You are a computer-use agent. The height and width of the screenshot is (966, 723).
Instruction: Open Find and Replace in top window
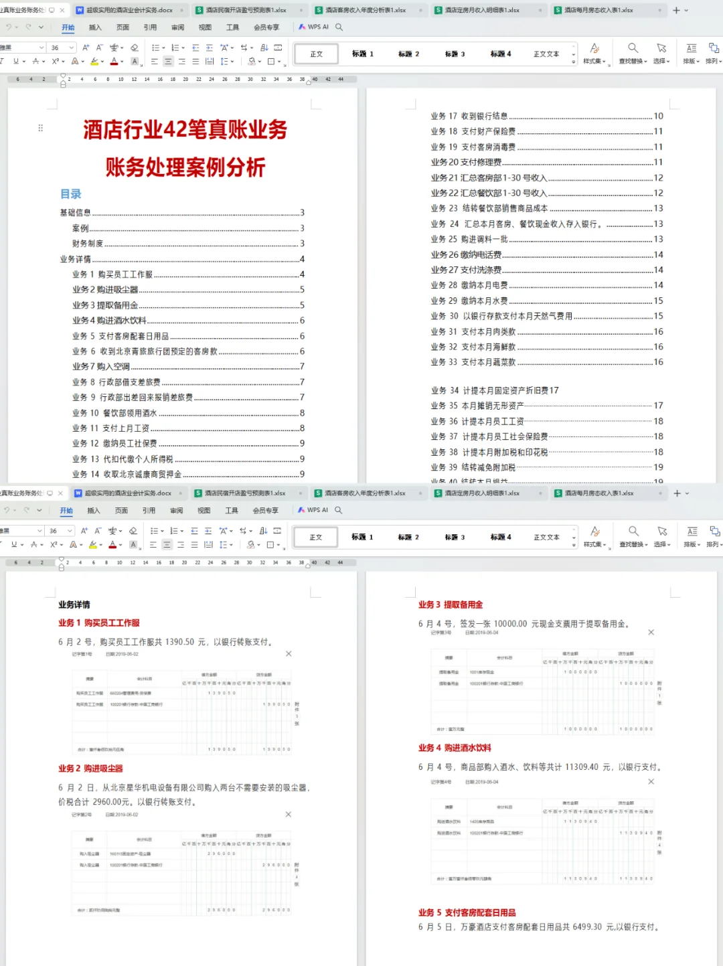[633, 53]
